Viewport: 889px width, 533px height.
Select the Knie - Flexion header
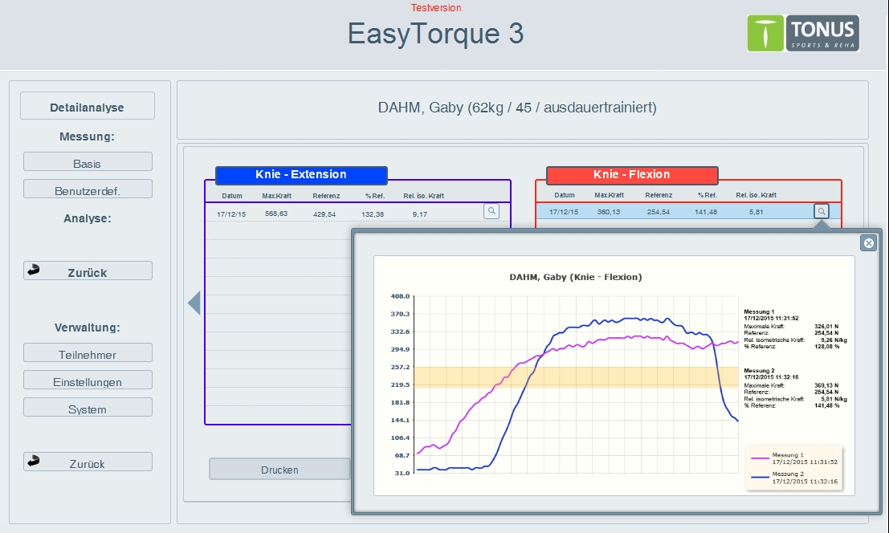click(x=632, y=175)
